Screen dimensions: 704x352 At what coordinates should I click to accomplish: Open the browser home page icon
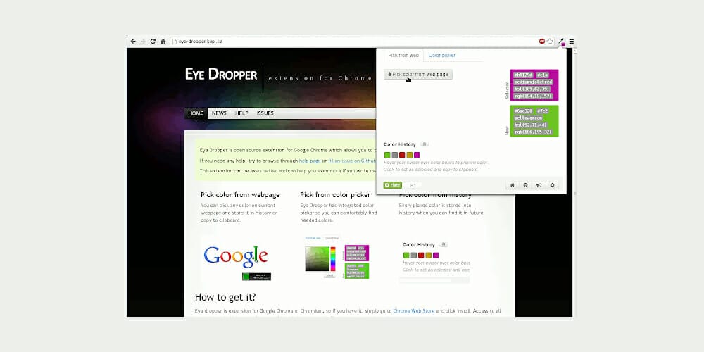(x=163, y=42)
